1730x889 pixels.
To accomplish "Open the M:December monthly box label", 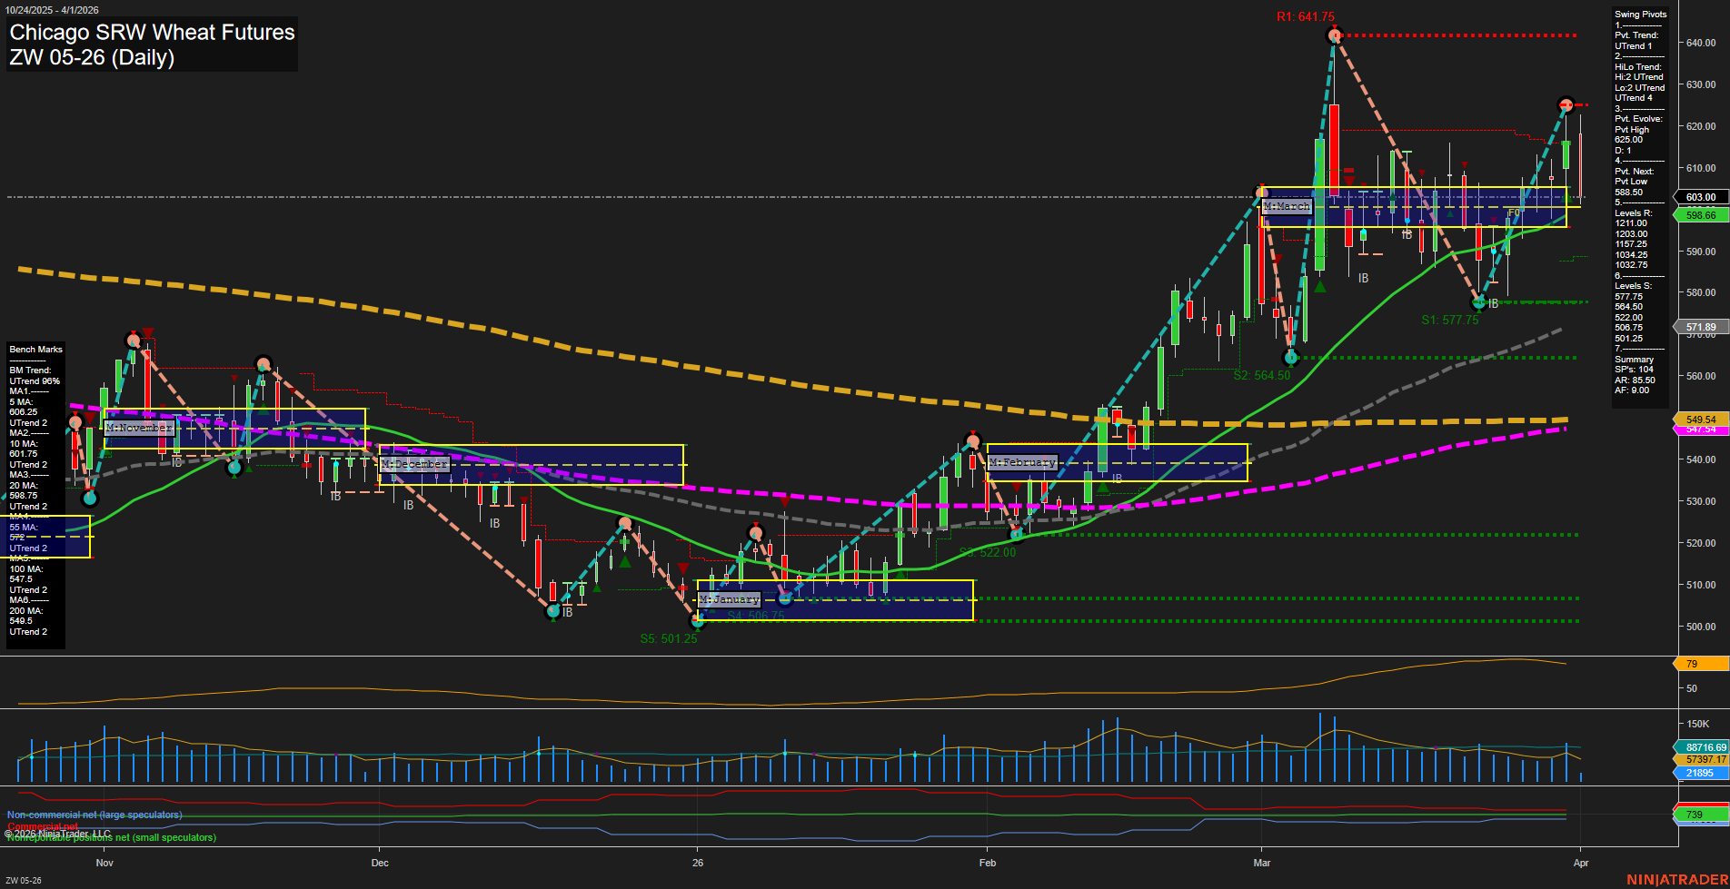I will 415,463.
